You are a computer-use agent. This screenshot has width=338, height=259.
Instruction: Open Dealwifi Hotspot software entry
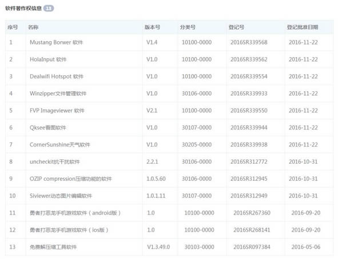[x=57, y=76]
